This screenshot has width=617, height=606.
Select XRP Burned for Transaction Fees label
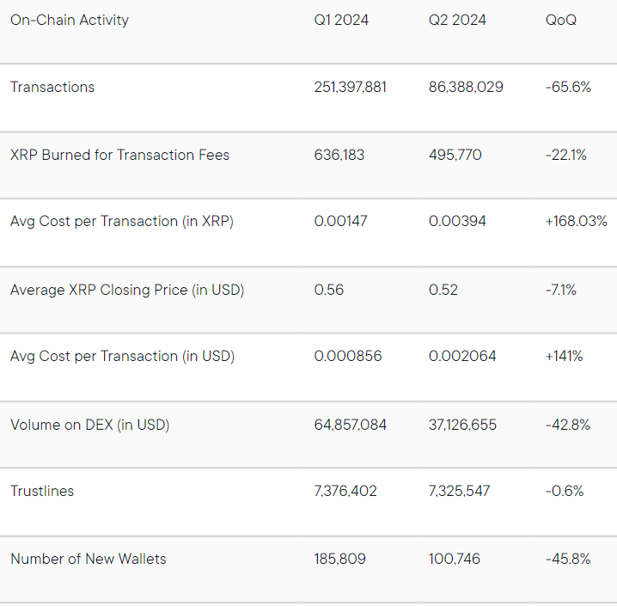[119, 155]
